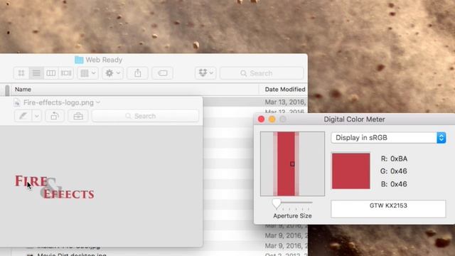This screenshot has height=256, width=455.
Task: Open the Display in sRGB dropdown
Action: point(388,137)
